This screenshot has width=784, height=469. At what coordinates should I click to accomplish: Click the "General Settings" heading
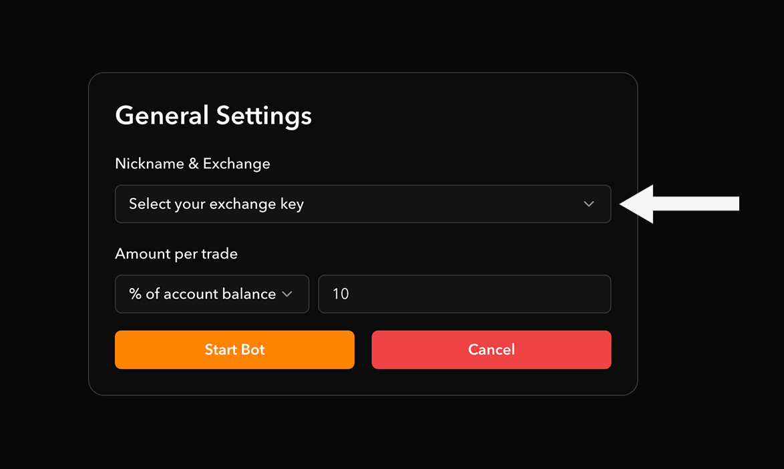[213, 116]
